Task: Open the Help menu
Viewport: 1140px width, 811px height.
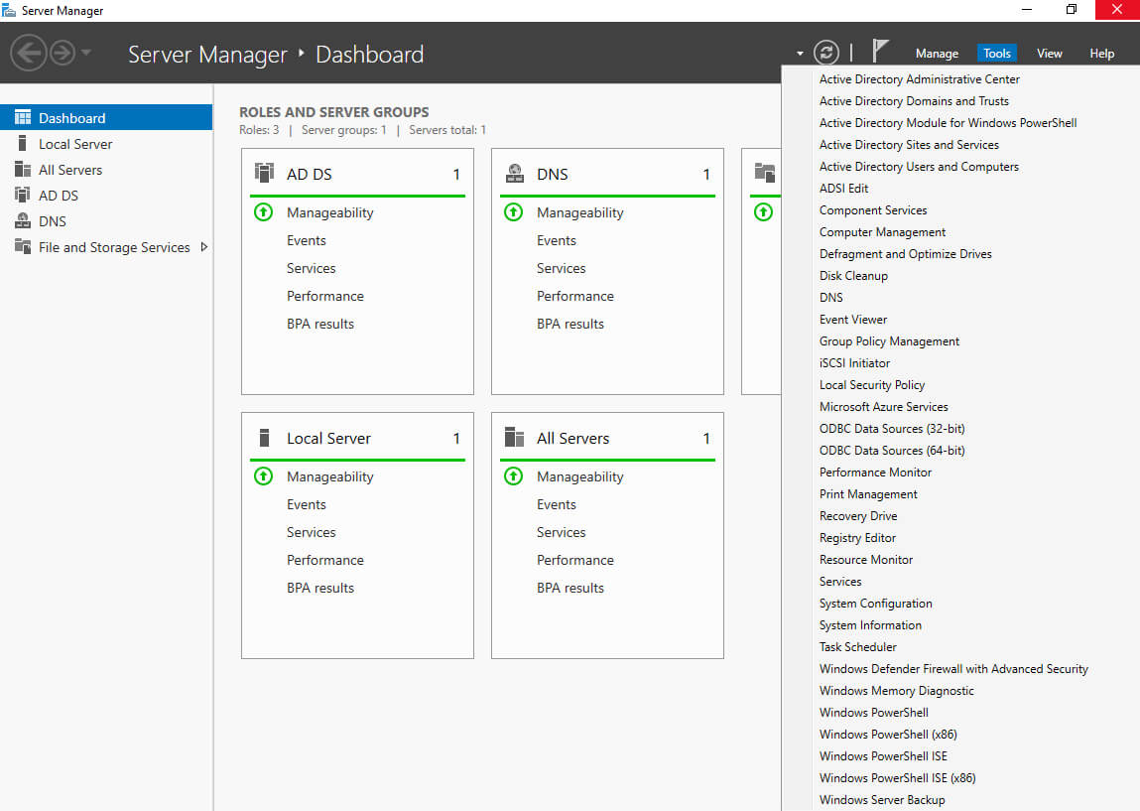Action: [x=1101, y=53]
